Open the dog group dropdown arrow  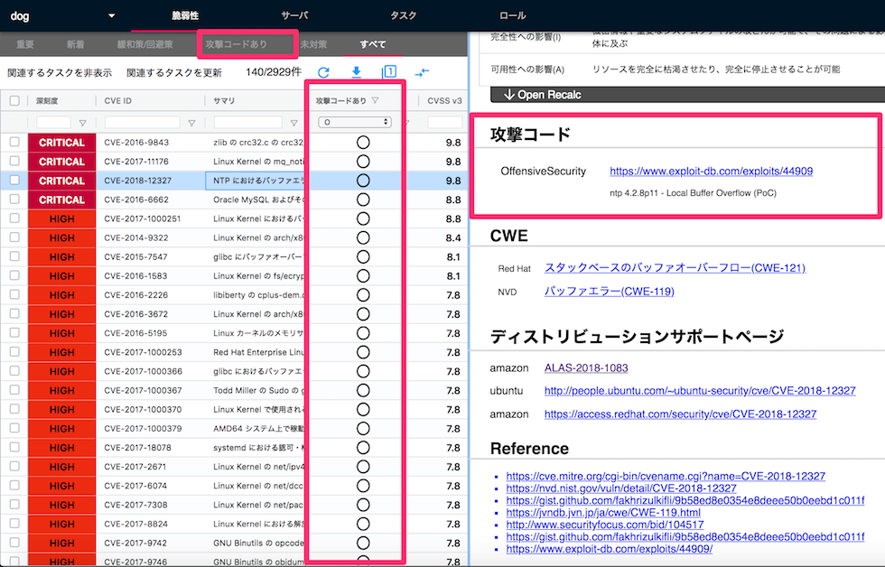[x=112, y=15]
